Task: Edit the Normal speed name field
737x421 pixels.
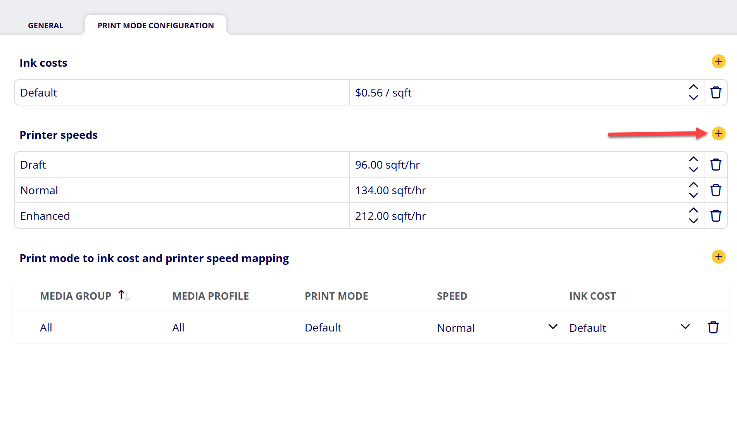Action: [182, 190]
